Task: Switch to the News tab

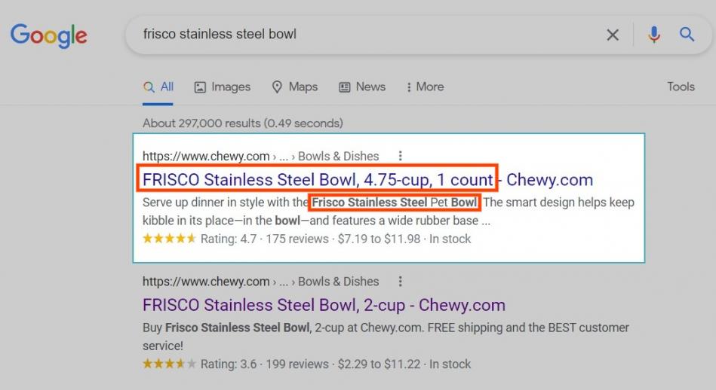Action: [x=362, y=87]
